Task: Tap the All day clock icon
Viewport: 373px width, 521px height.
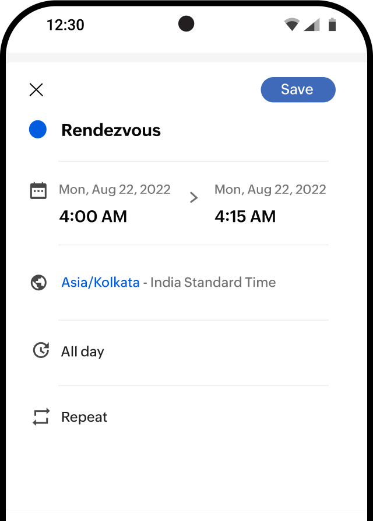Action: [x=41, y=350]
